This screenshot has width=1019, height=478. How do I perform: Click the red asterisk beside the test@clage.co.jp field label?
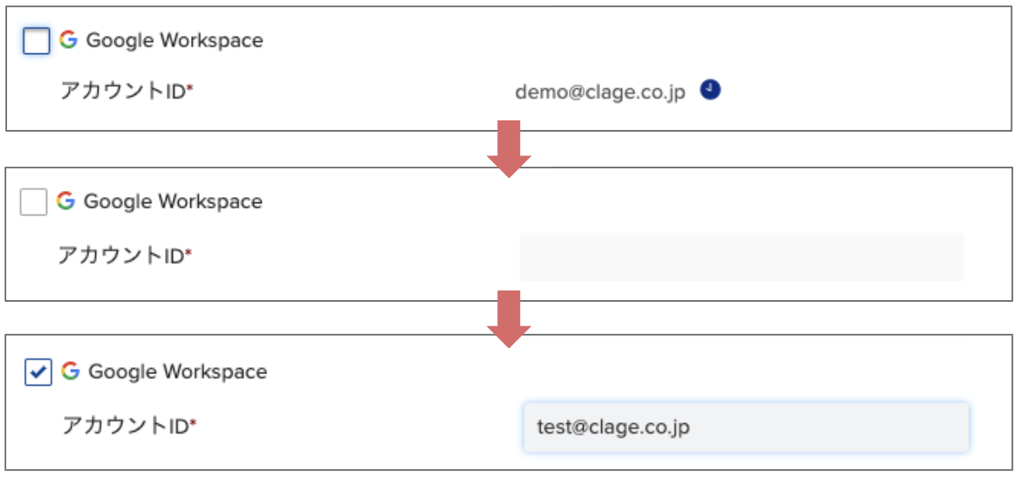point(193,423)
